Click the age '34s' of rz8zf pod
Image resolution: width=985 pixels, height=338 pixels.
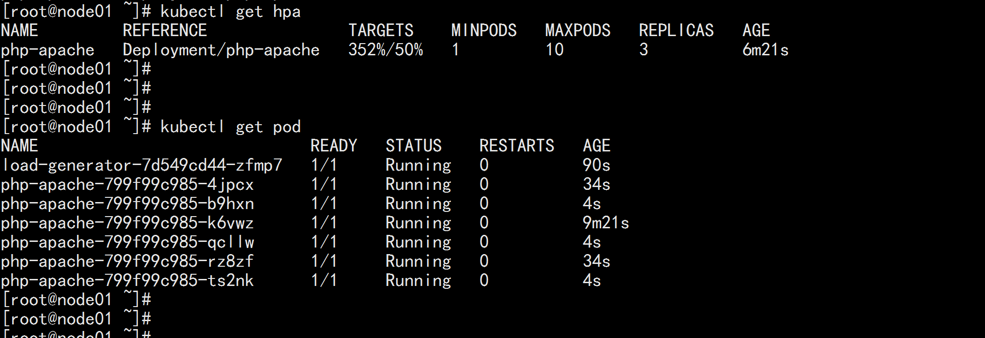(596, 261)
